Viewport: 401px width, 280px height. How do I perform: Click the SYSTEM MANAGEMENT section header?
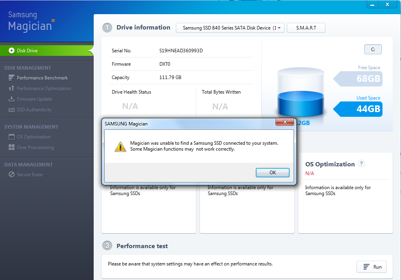tap(31, 127)
